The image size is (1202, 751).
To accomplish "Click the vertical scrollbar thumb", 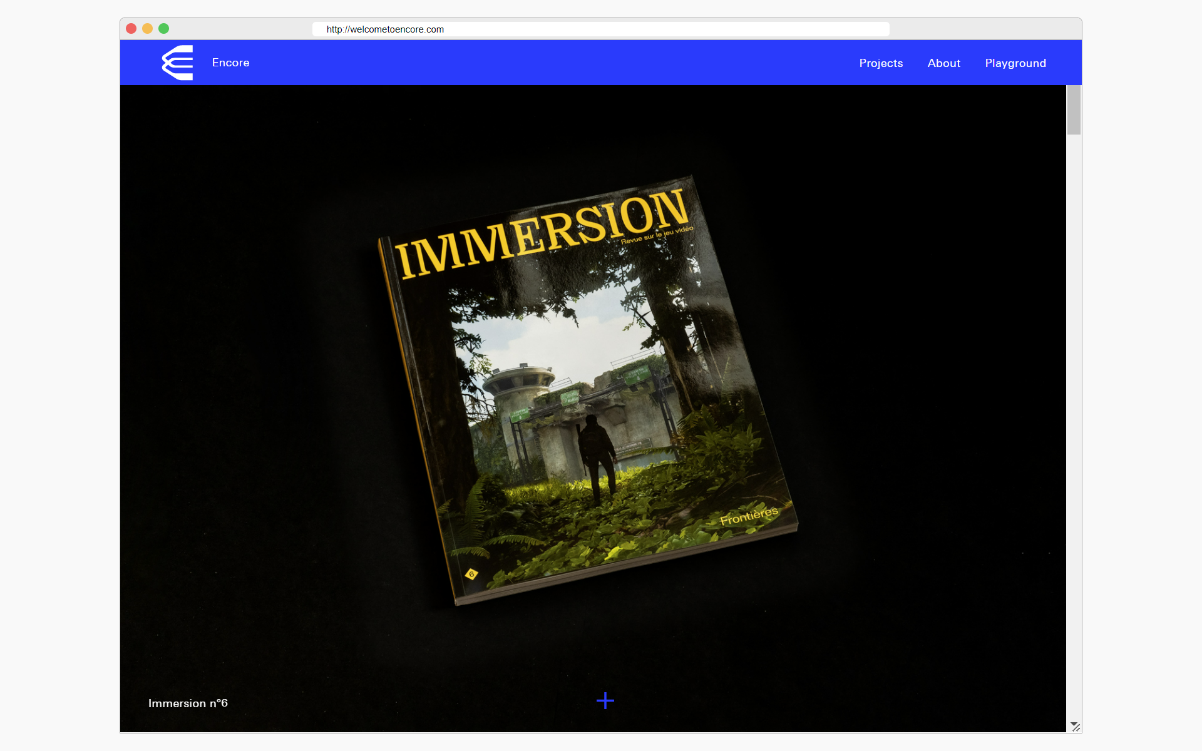I will click(x=1074, y=110).
